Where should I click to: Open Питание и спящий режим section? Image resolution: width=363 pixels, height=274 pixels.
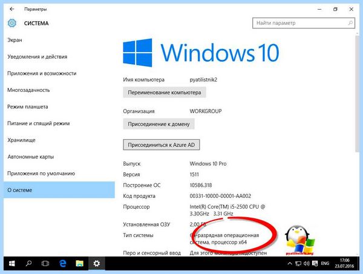[x=39, y=123]
